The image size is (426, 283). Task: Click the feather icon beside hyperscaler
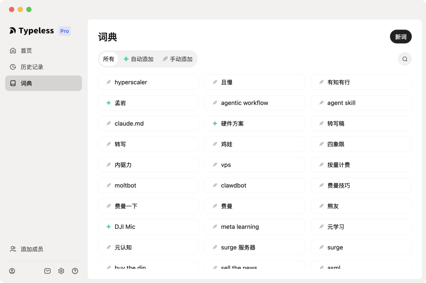tap(109, 82)
